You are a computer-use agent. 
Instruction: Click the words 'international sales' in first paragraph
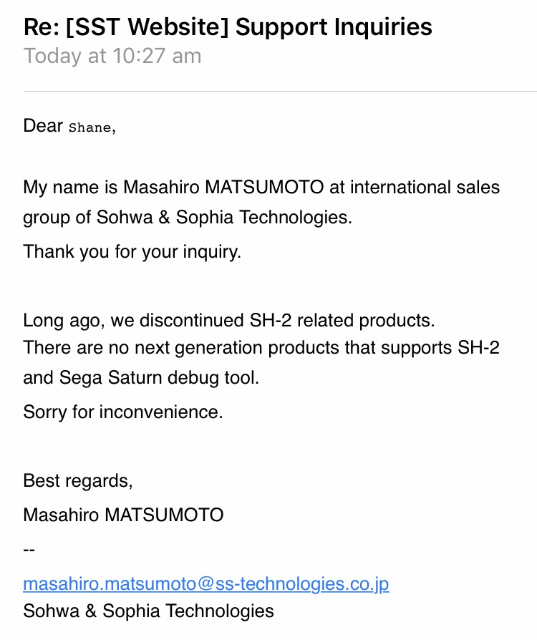(425, 188)
